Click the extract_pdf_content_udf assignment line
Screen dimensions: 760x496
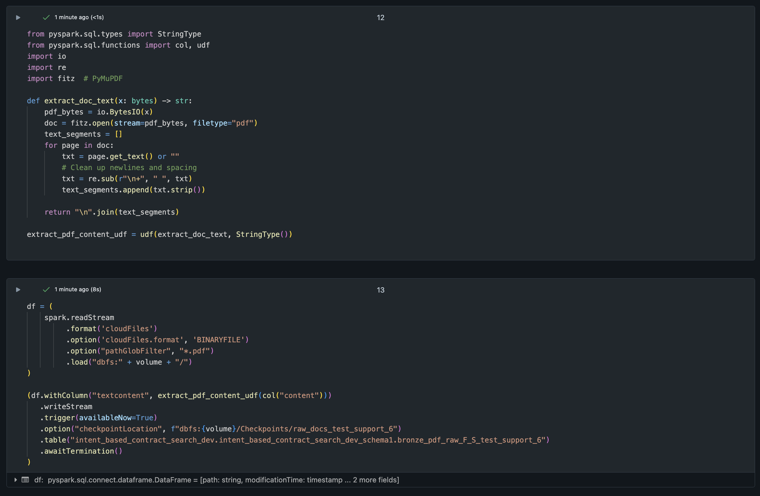(x=160, y=234)
